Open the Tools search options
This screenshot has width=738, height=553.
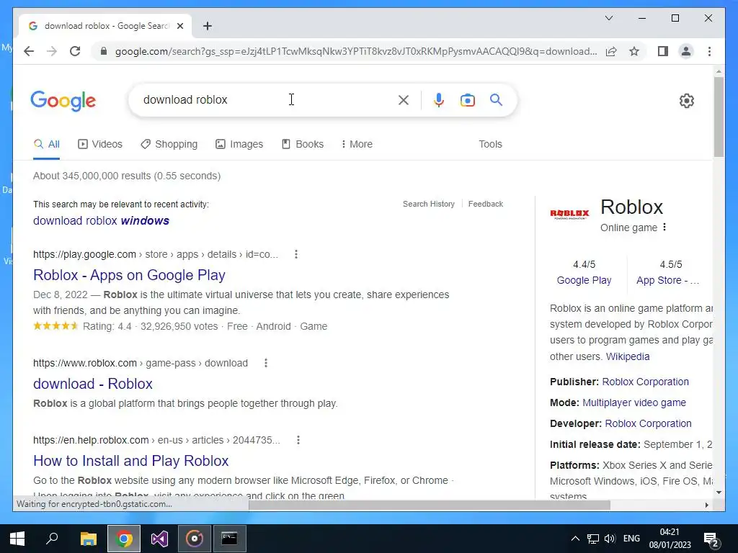point(490,144)
